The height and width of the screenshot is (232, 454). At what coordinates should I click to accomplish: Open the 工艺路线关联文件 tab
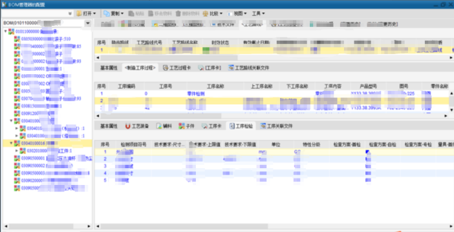tap(249, 68)
